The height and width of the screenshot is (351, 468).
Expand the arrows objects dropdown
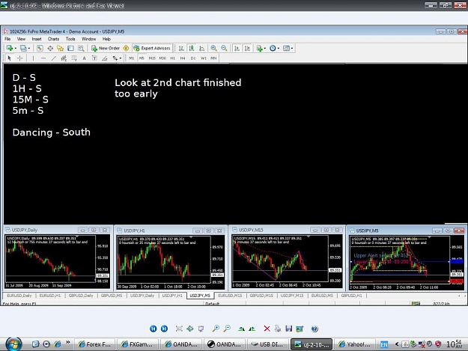[121, 58]
